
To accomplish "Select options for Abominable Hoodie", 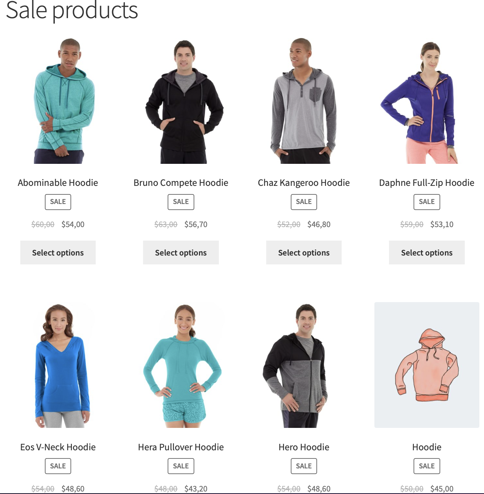I will [58, 253].
